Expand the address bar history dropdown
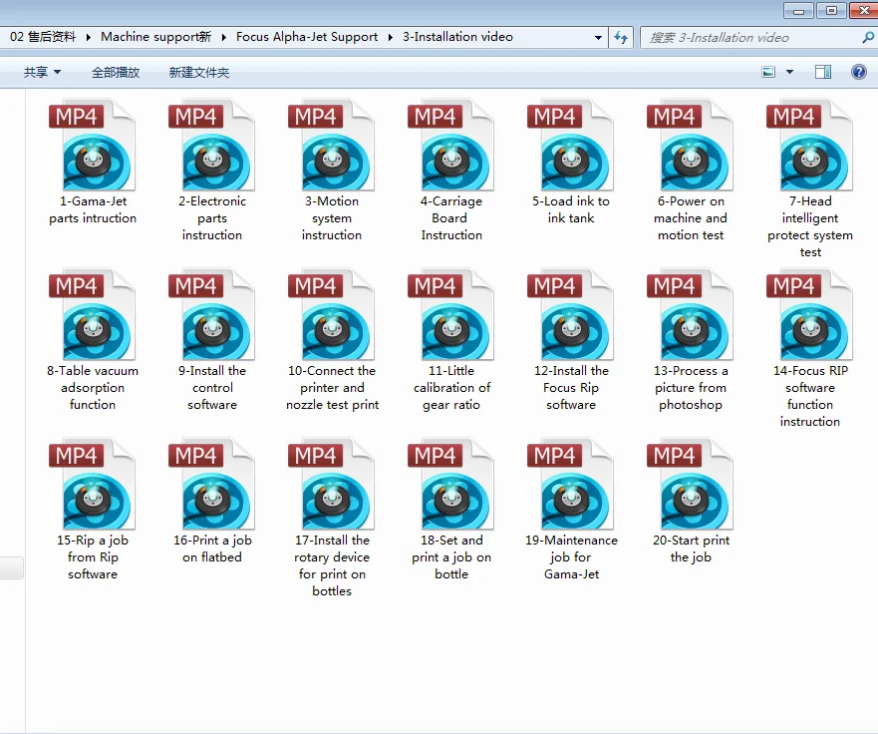The height and width of the screenshot is (734, 878). tap(598, 38)
